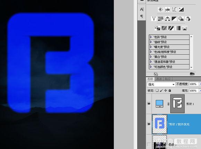Click the mask link icon on 形状 1 layer
The width and height of the screenshot is (201, 149).
click(x=168, y=104)
